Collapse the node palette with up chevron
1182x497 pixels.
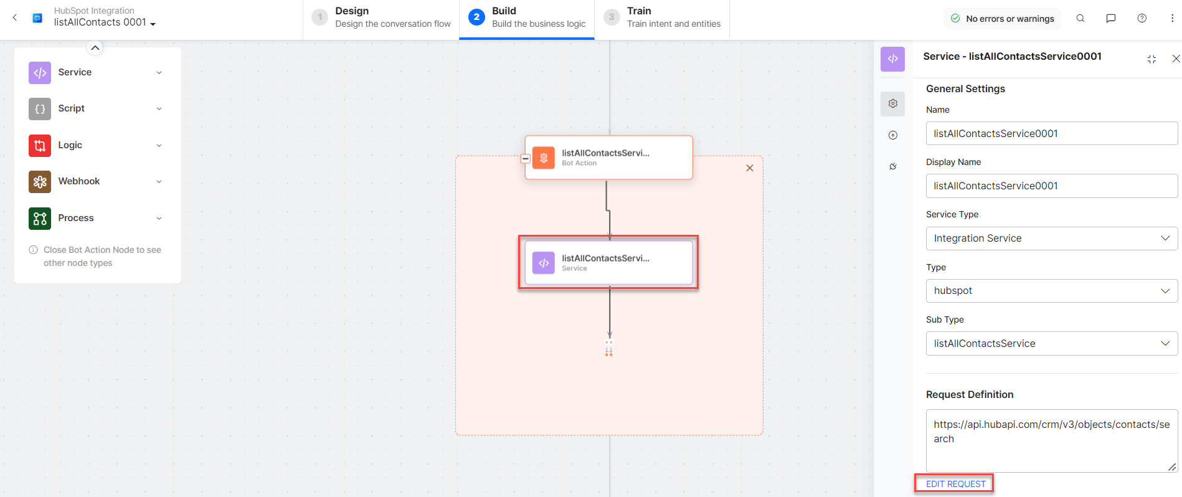95,48
